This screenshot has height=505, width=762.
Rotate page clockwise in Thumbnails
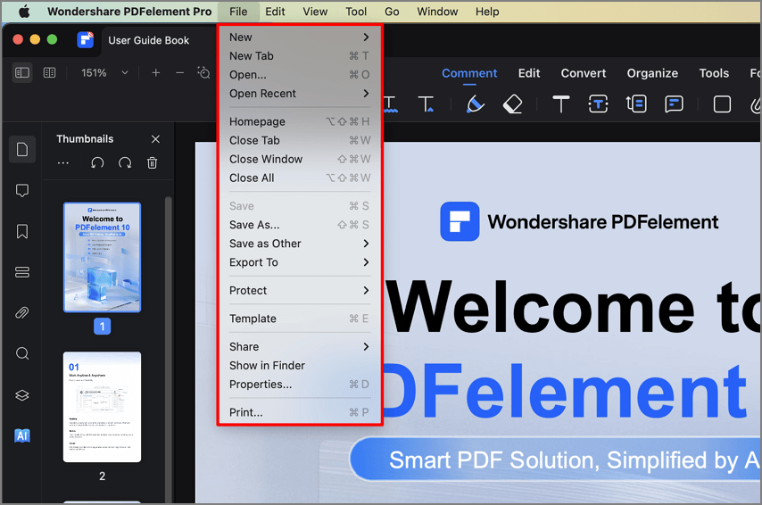[125, 162]
